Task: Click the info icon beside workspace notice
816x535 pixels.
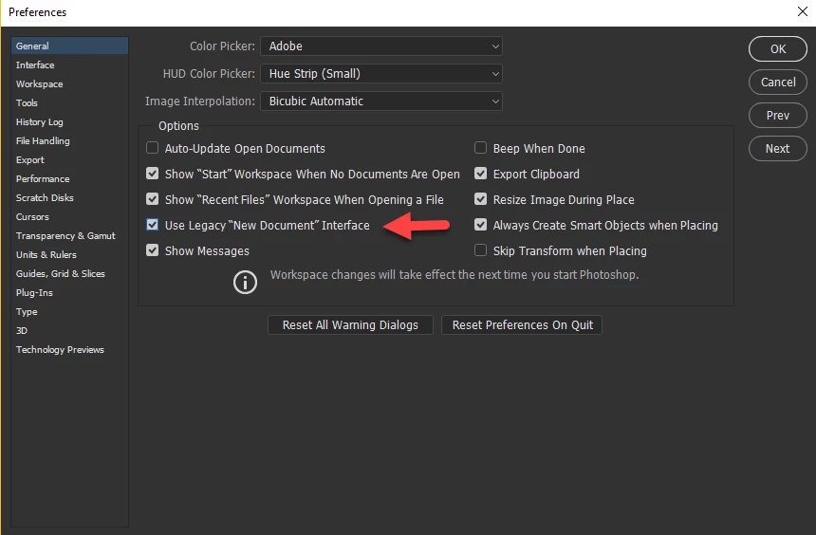Action: [245, 283]
